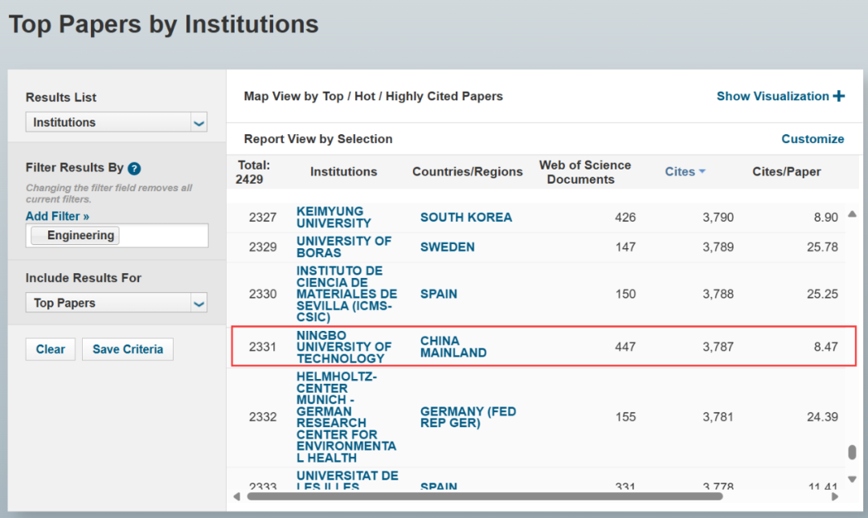The width and height of the screenshot is (868, 518).
Task: Click the plus icon beside Show Visualization
Action: pyautogui.click(x=838, y=96)
